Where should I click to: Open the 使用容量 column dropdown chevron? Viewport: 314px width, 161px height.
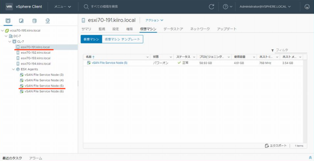(x=254, y=57)
